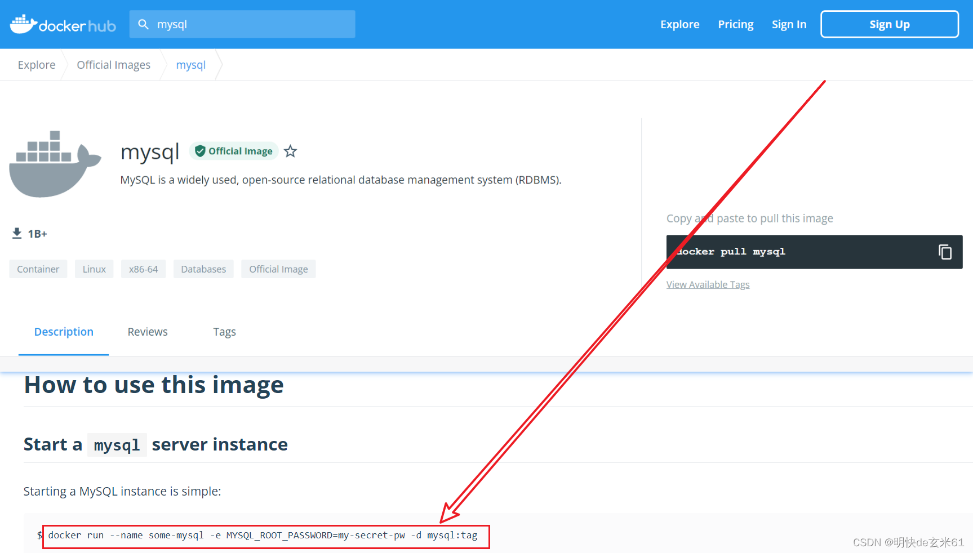The image size is (973, 553).
Task: Go to Official Images breadcrumb
Action: point(114,65)
